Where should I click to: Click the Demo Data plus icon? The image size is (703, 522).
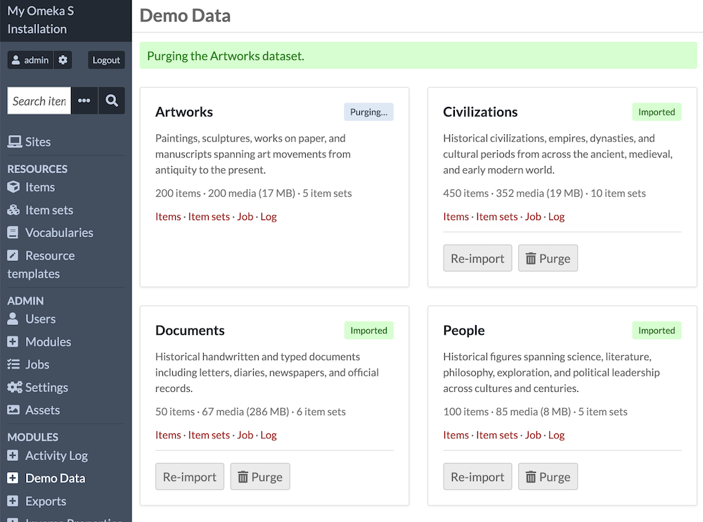[13, 478]
